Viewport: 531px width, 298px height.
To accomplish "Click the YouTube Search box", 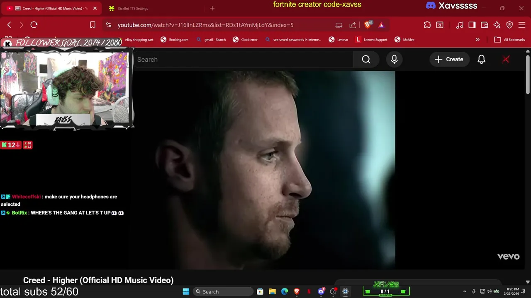I will (x=243, y=60).
